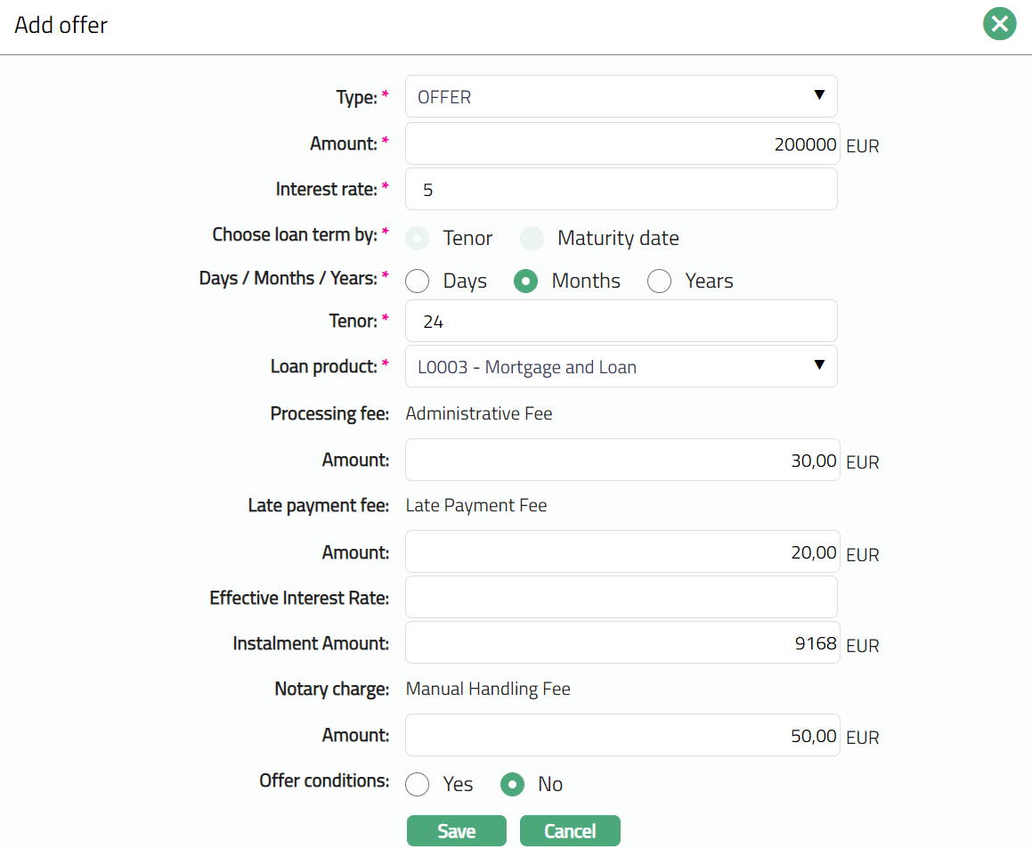Set Offer conditions to Yes

click(x=418, y=784)
